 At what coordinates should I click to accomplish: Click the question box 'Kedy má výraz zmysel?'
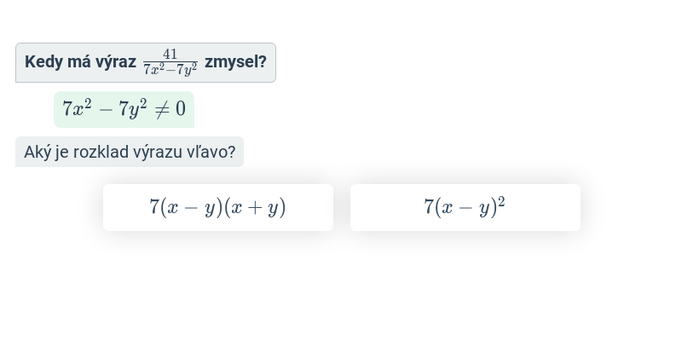(146, 62)
